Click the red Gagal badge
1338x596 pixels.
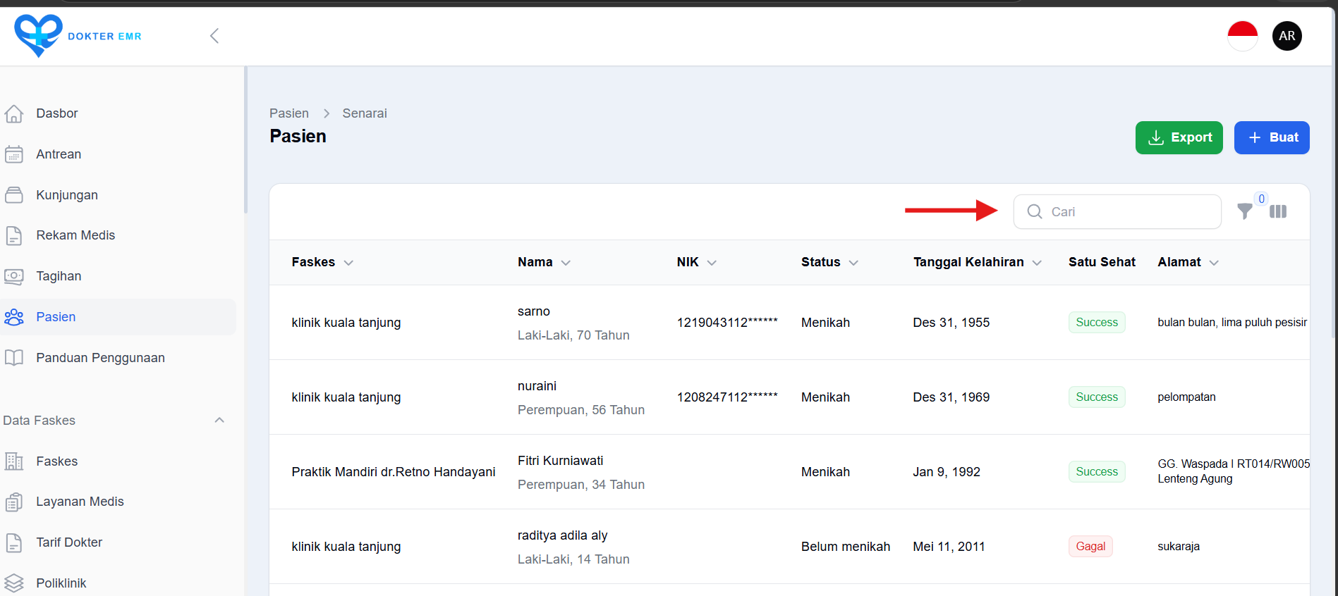pyautogui.click(x=1090, y=546)
